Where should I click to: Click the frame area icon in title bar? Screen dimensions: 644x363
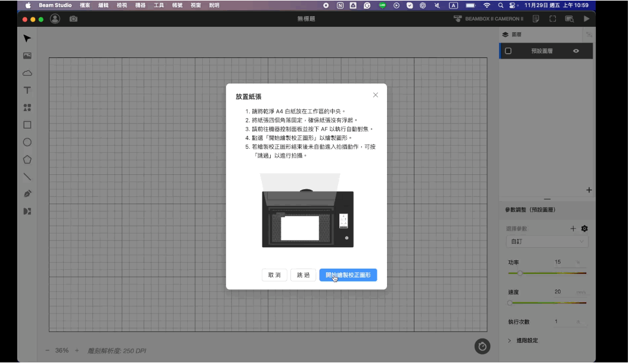click(553, 19)
